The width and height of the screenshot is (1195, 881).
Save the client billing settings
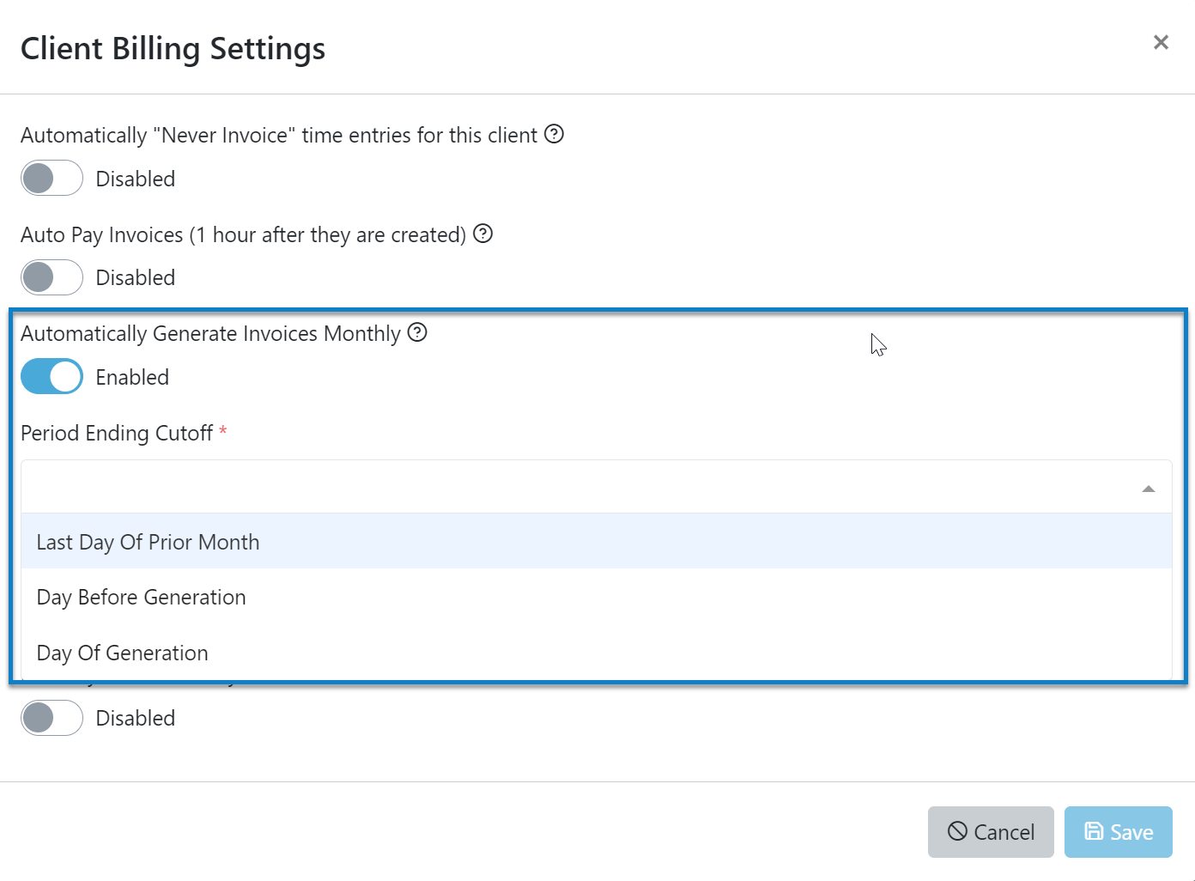pyautogui.click(x=1119, y=831)
